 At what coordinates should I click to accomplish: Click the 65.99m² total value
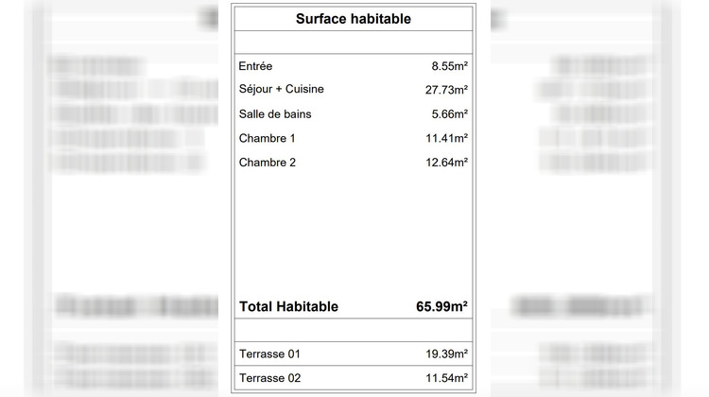tap(442, 307)
